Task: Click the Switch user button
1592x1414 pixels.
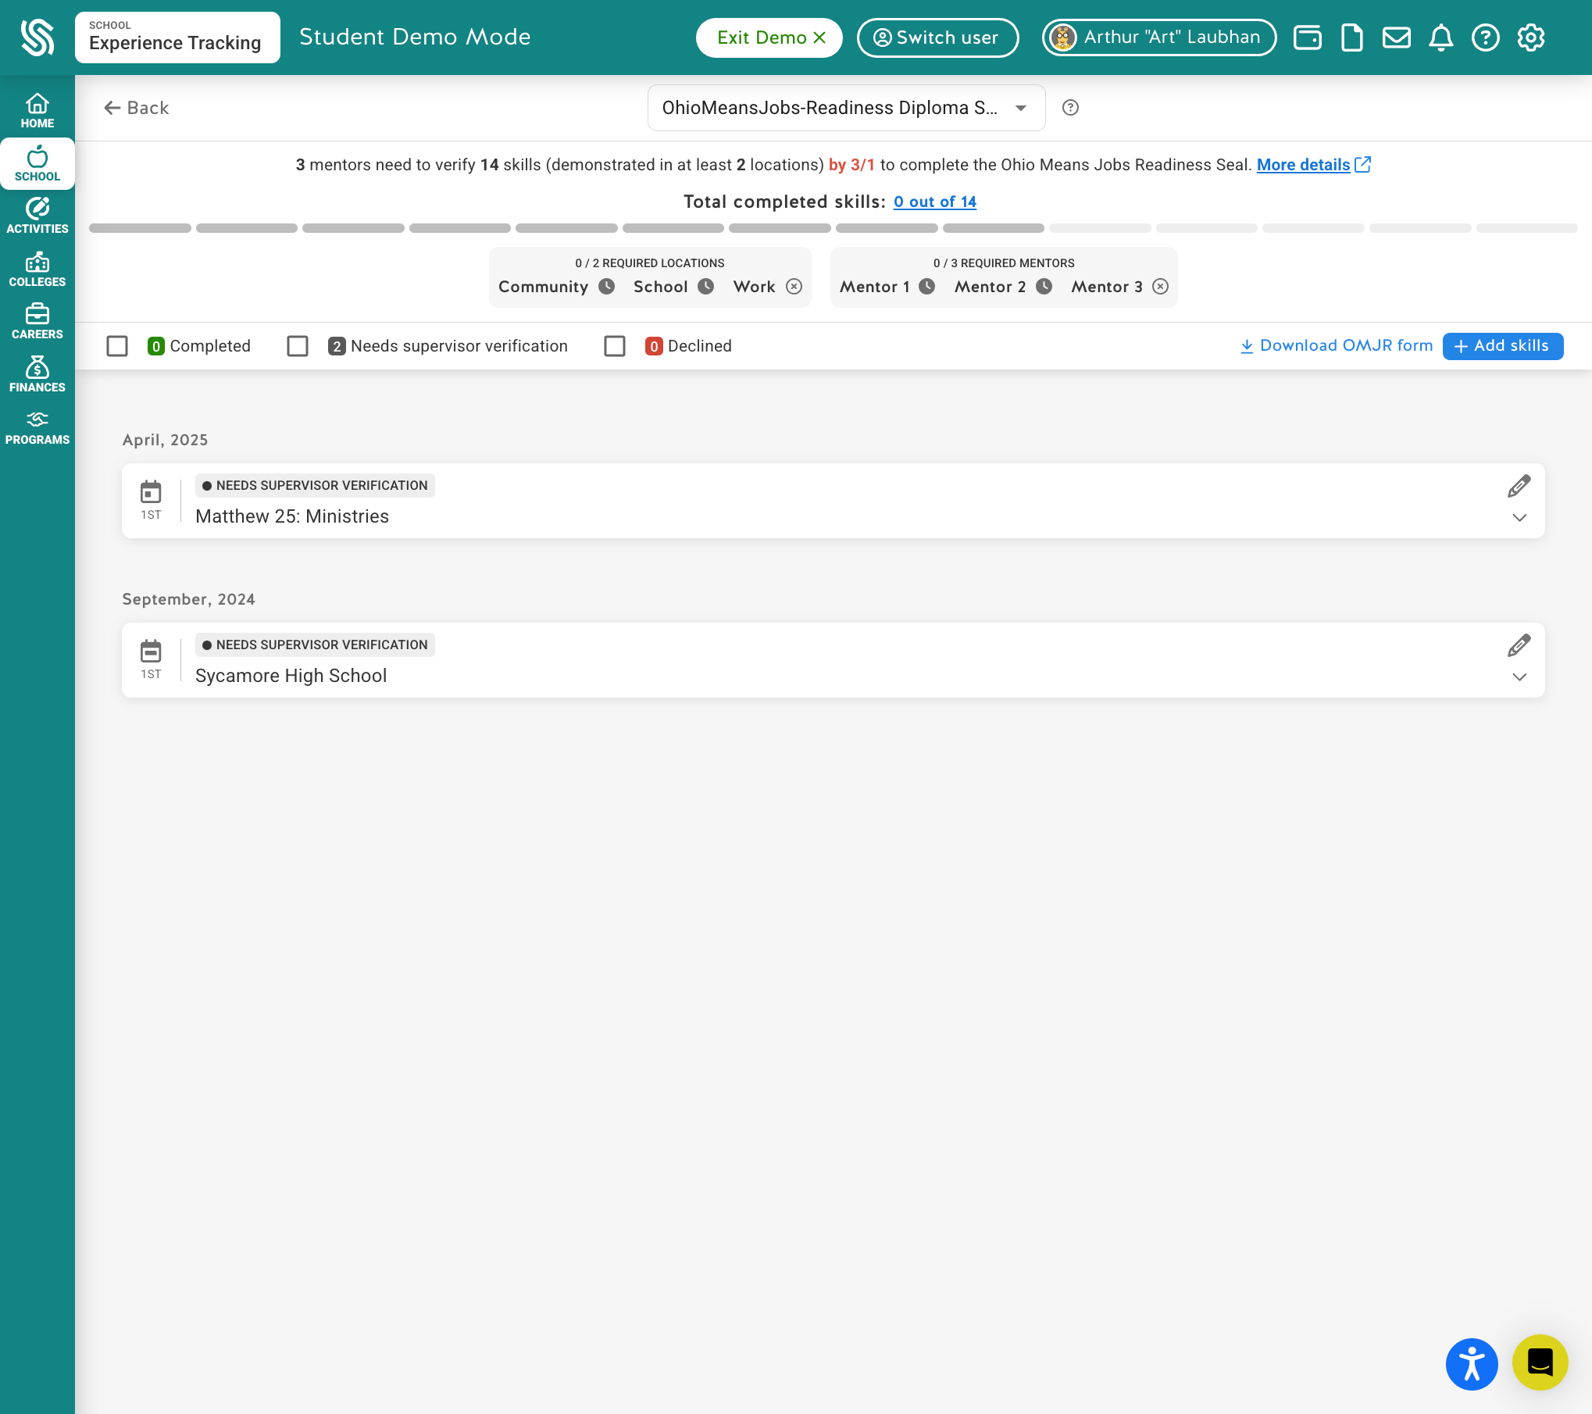Action: tap(937, 37)
